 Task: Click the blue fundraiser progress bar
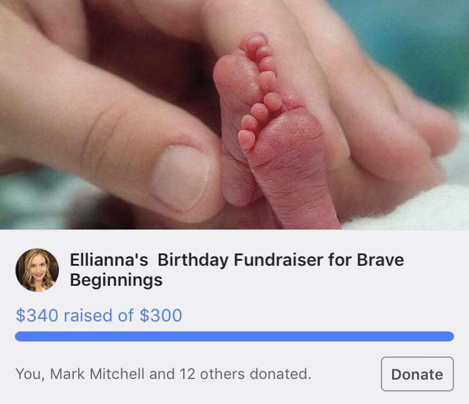pos(234,336)
